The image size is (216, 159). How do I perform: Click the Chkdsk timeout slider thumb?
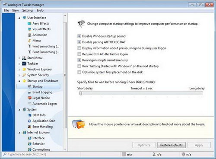click(x=80, y=93)
